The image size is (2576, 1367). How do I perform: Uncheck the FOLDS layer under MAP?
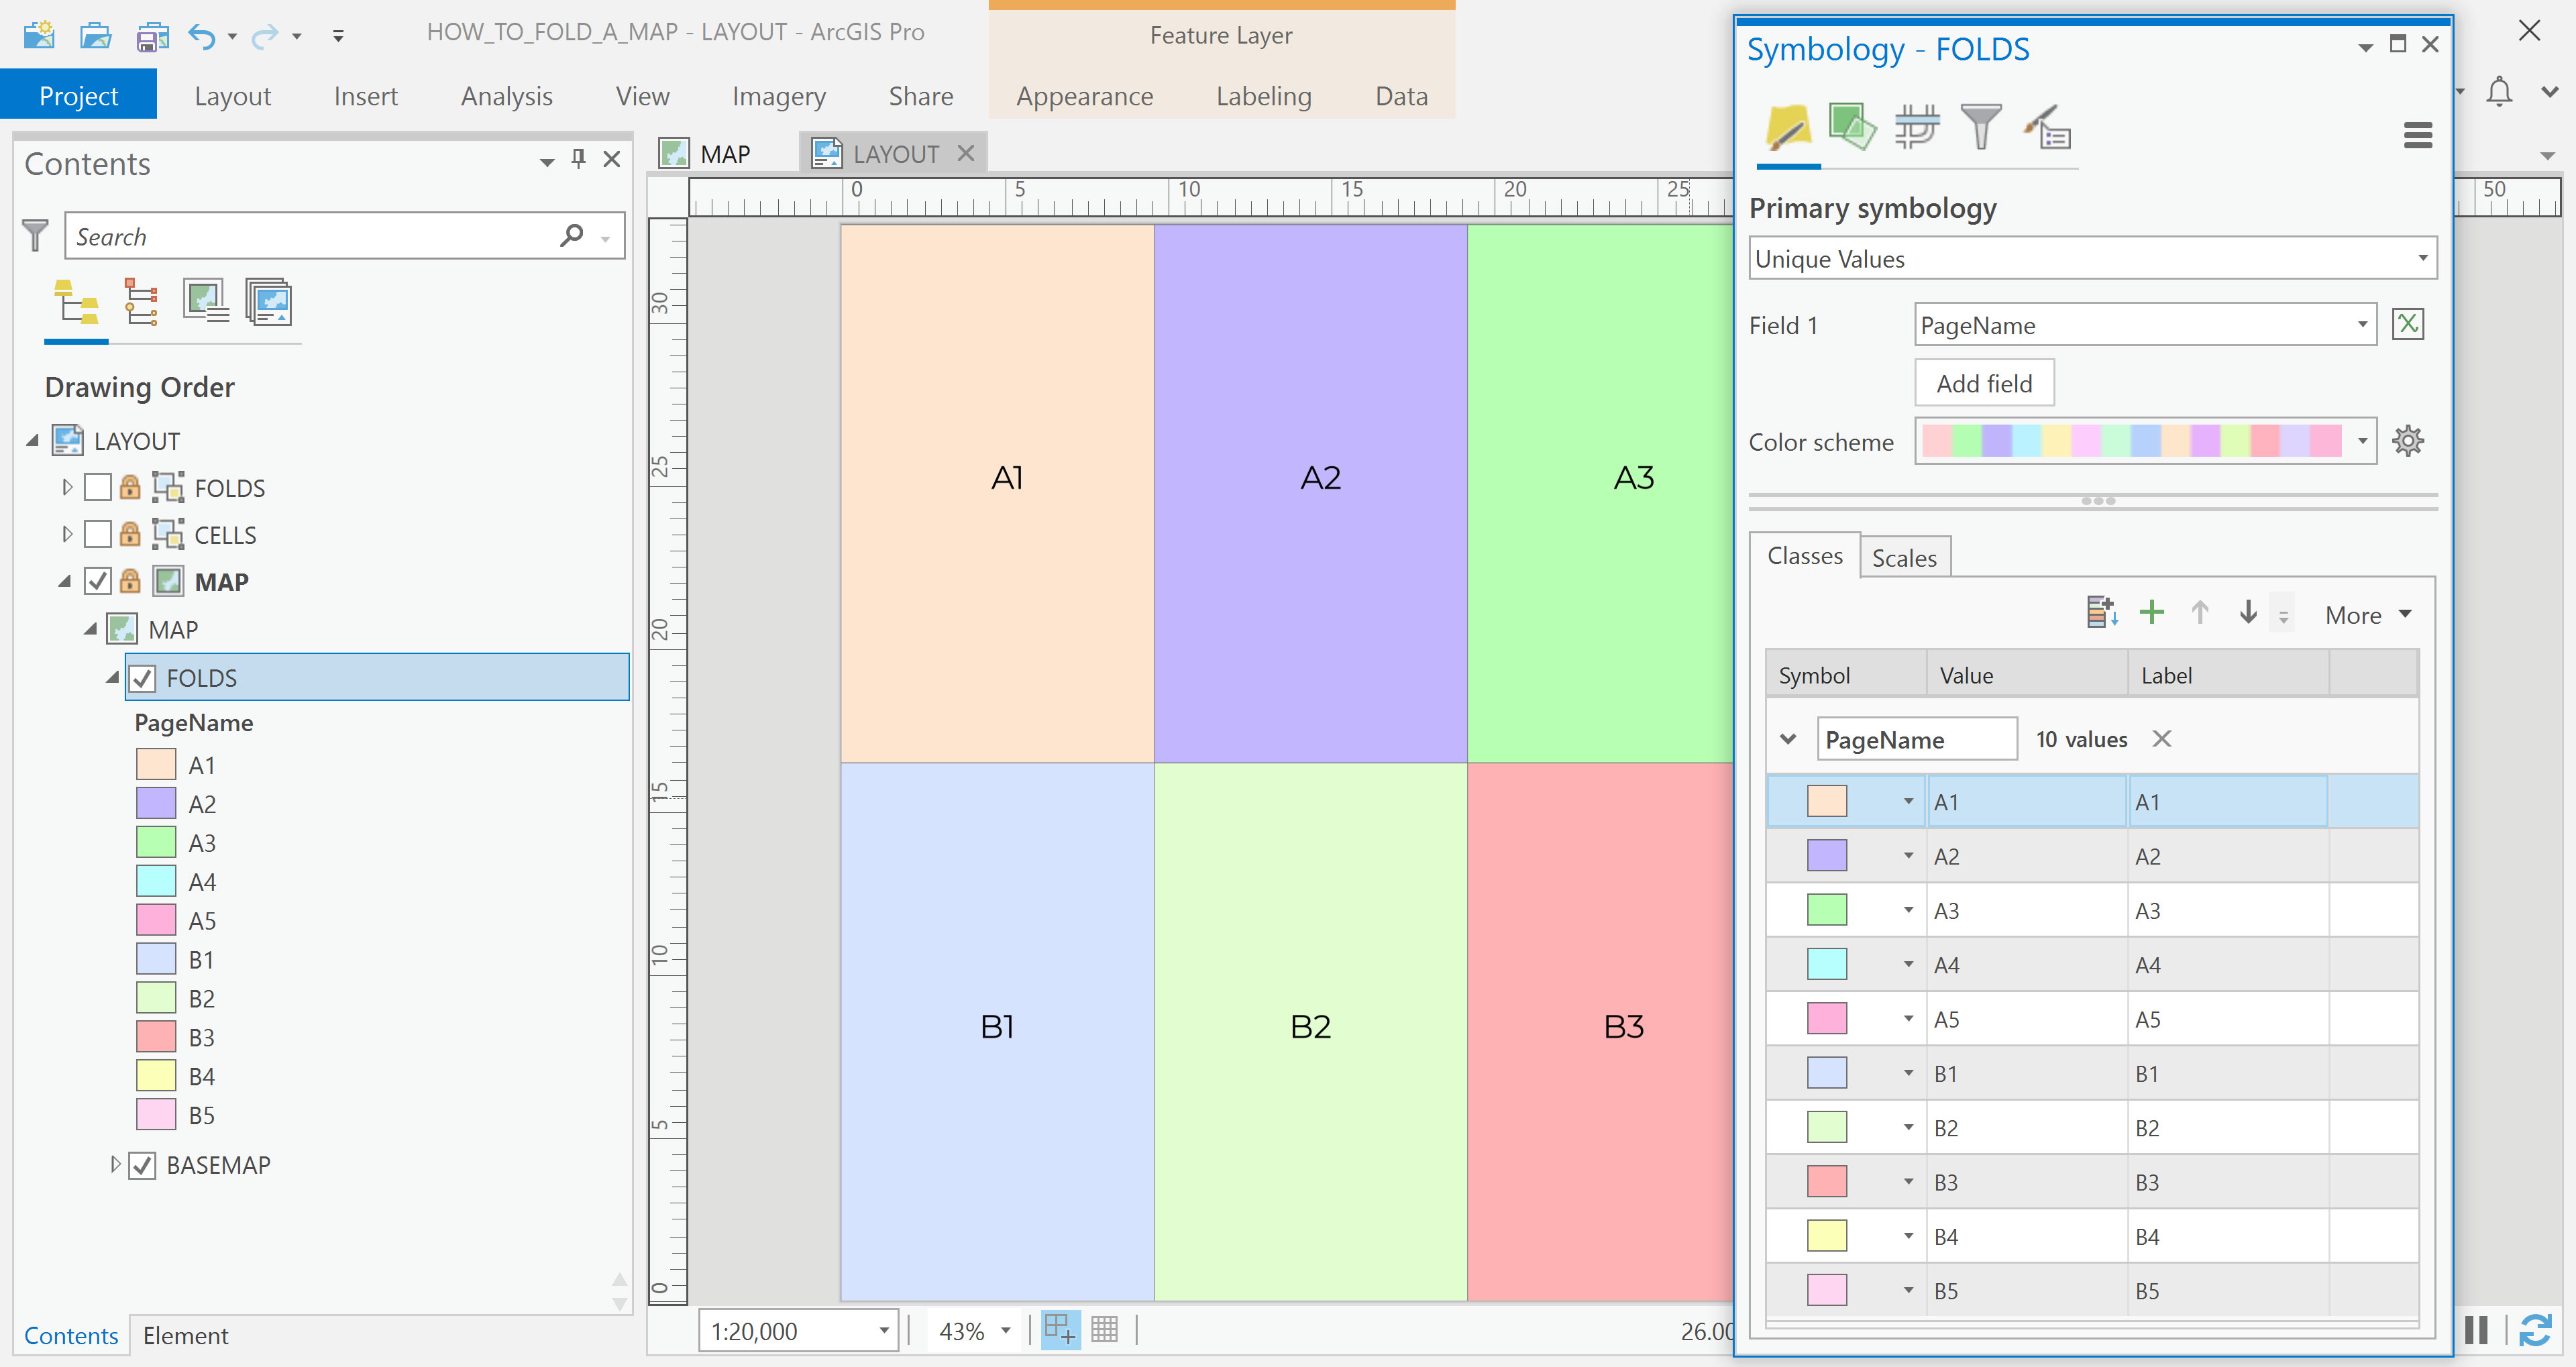point(143,678)
